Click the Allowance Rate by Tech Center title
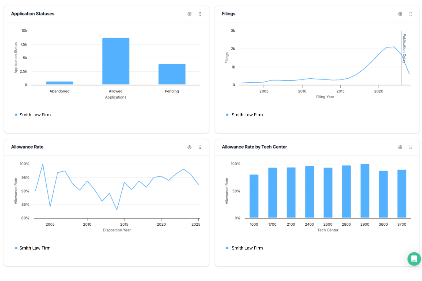The width and height of the screenshot is (422, 281). tap(254, 147)
